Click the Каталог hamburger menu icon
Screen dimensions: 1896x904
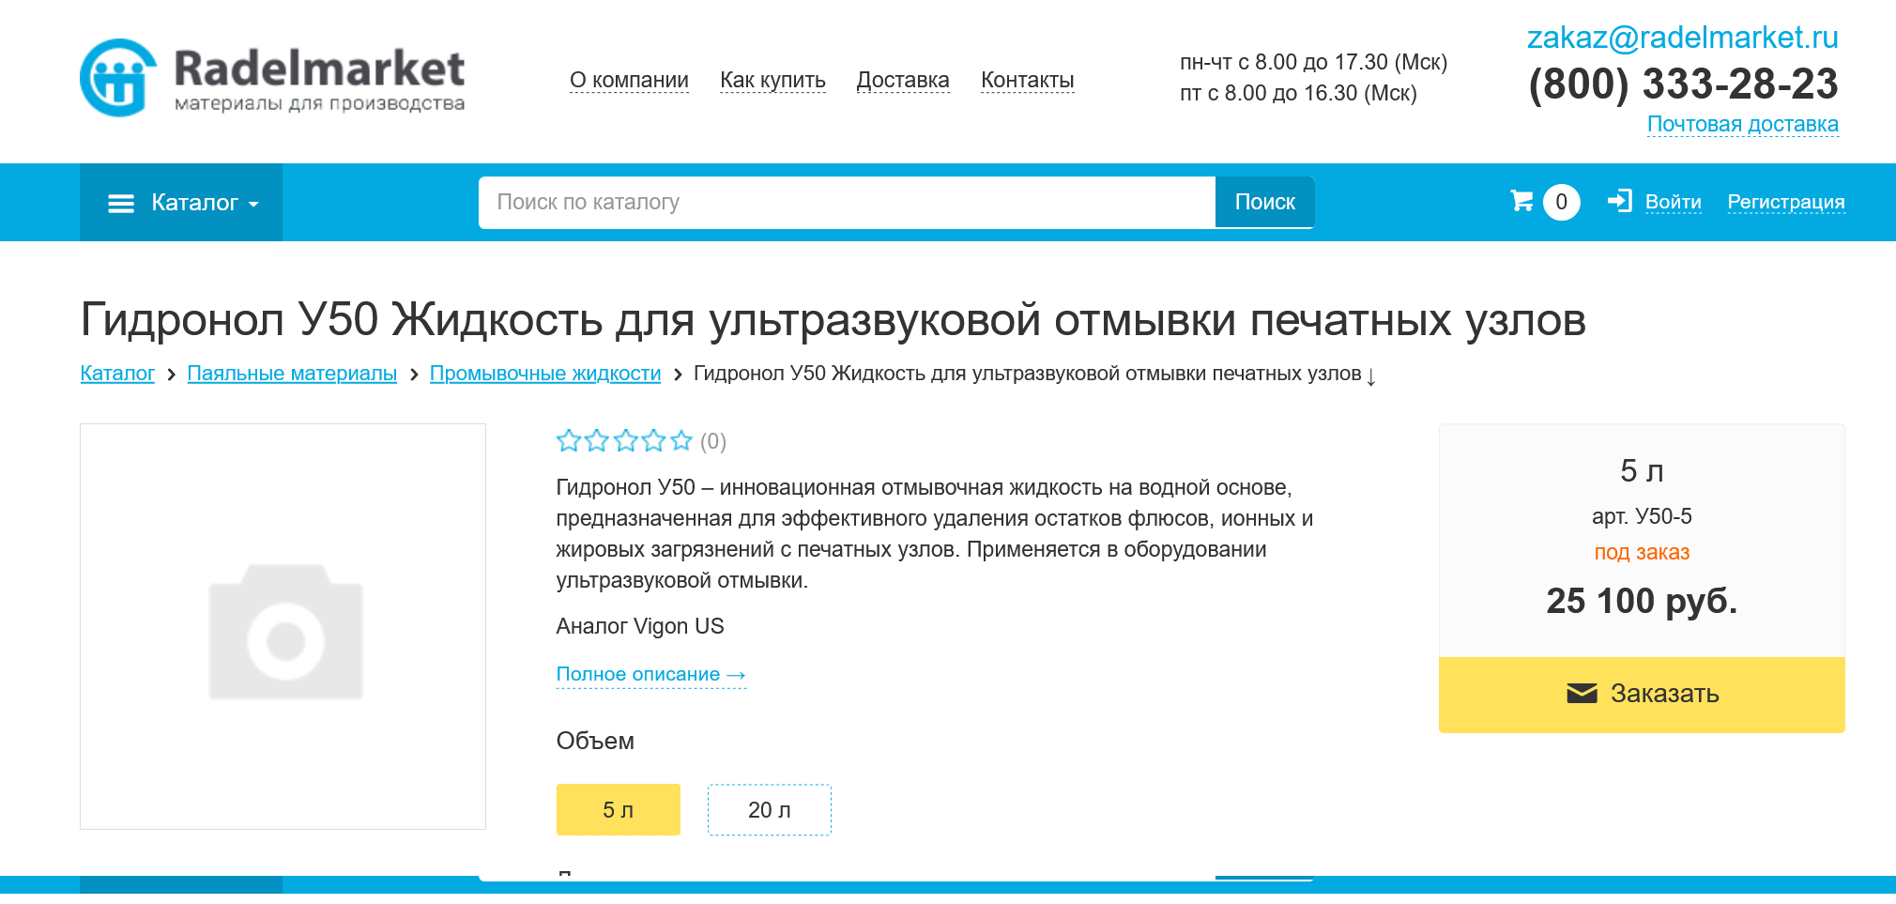click(121, 203)
